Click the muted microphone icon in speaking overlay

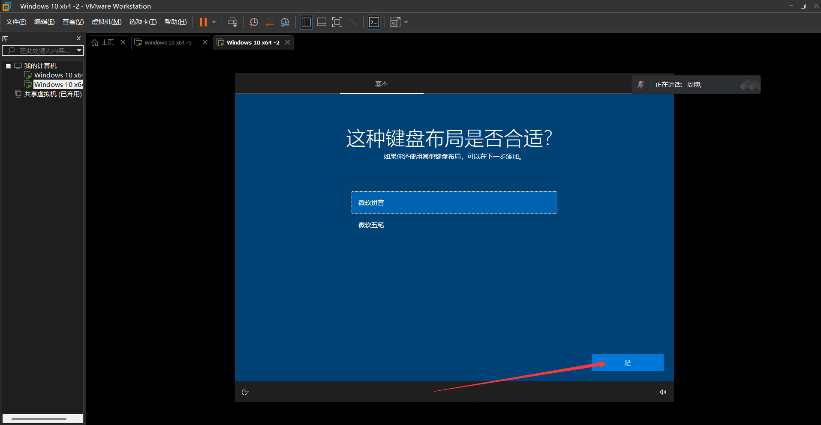click(641, 85)
